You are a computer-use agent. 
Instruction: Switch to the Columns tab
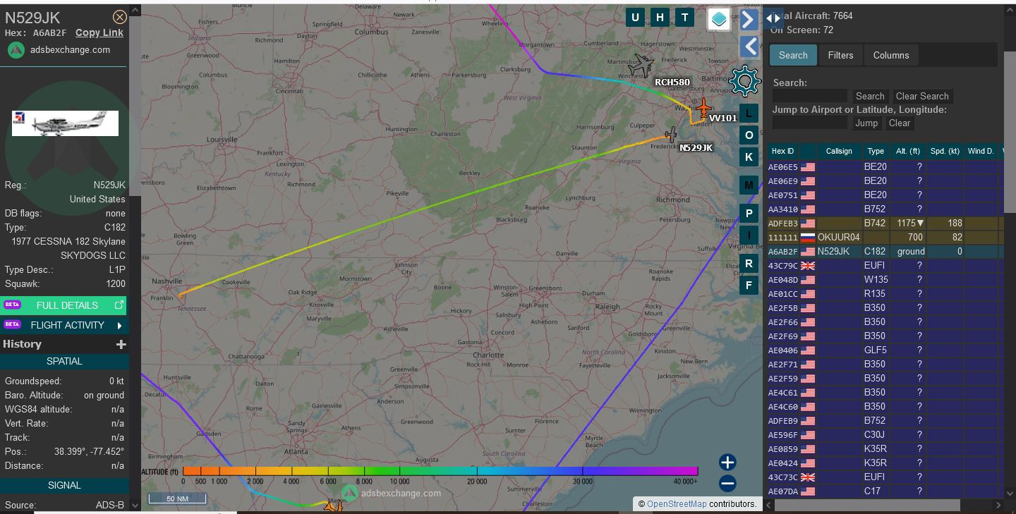(890, 55)
